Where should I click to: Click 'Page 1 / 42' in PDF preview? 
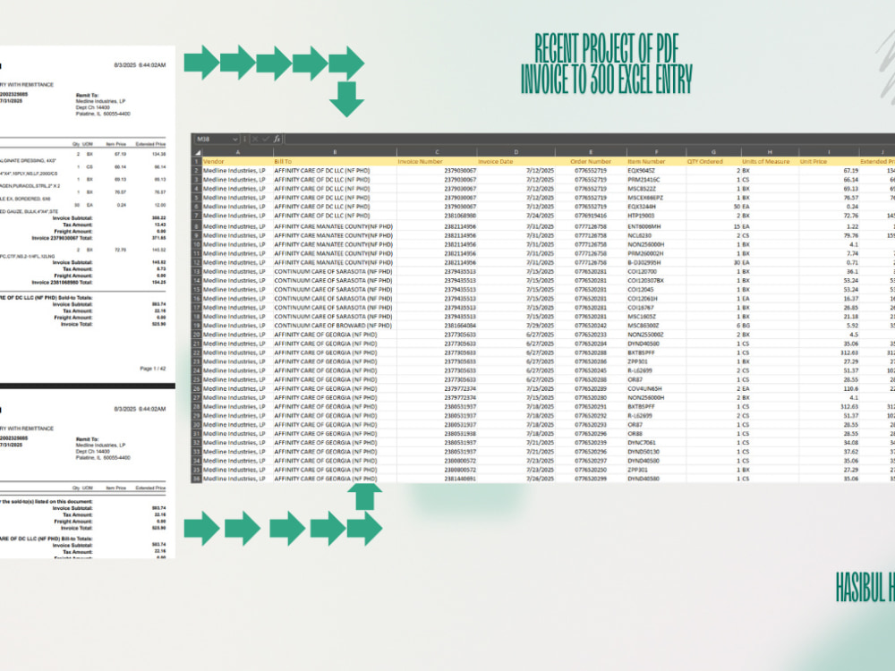[152, 369]
